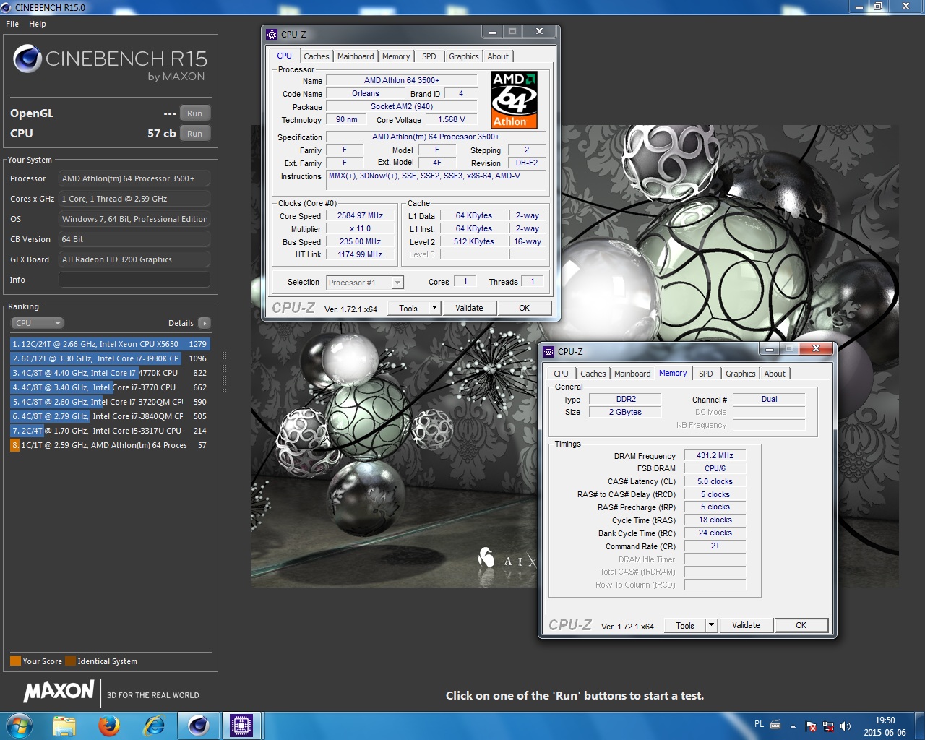Screen dimensions: 925x740
Task: Select Core i7-3930K ranking row
Action: 110,358
